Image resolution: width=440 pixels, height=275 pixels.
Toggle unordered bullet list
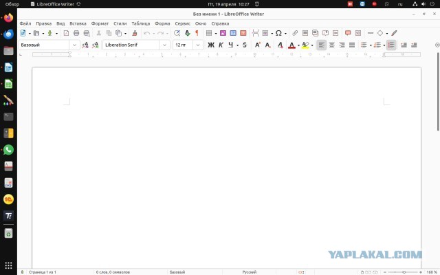click(x=364, y=45)
